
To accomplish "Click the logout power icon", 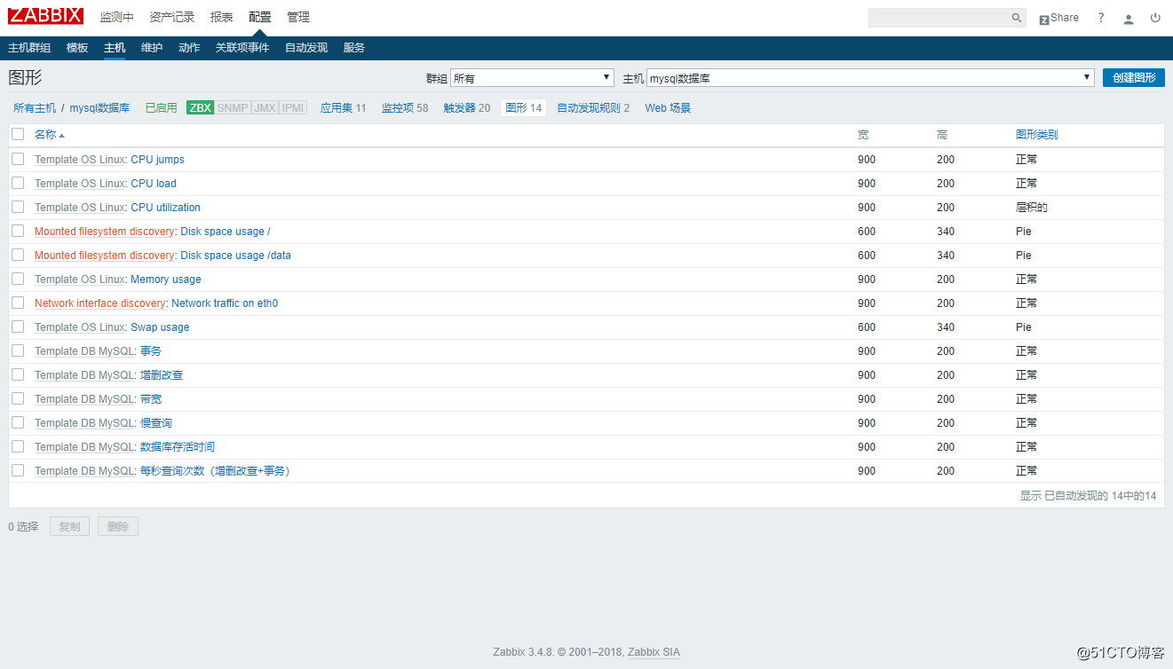I will [x=1155, y=18].
